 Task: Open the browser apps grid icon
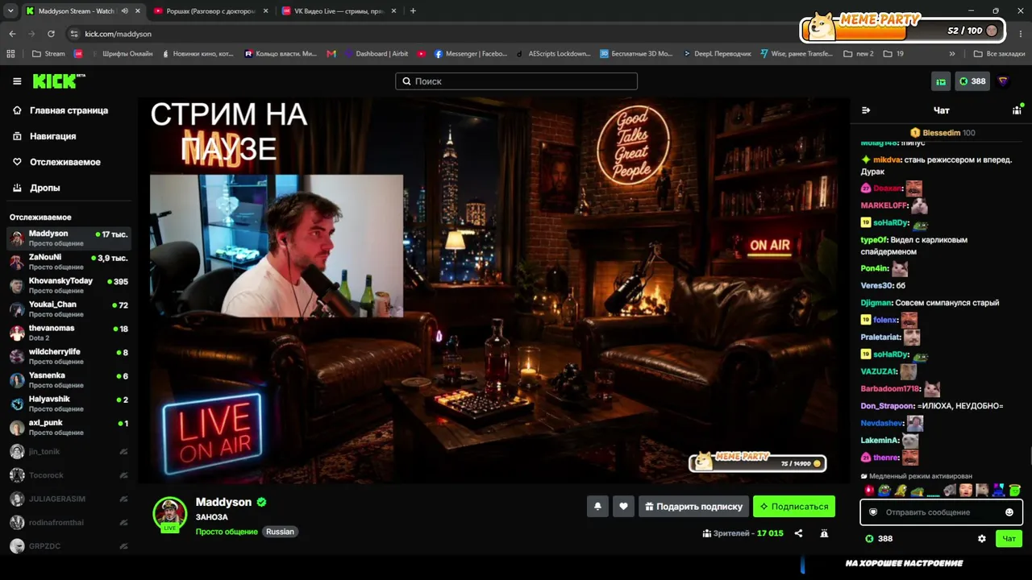(10, 54)
